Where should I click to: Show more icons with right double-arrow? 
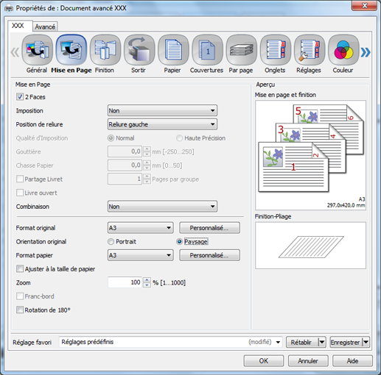[x=366, y=52]
